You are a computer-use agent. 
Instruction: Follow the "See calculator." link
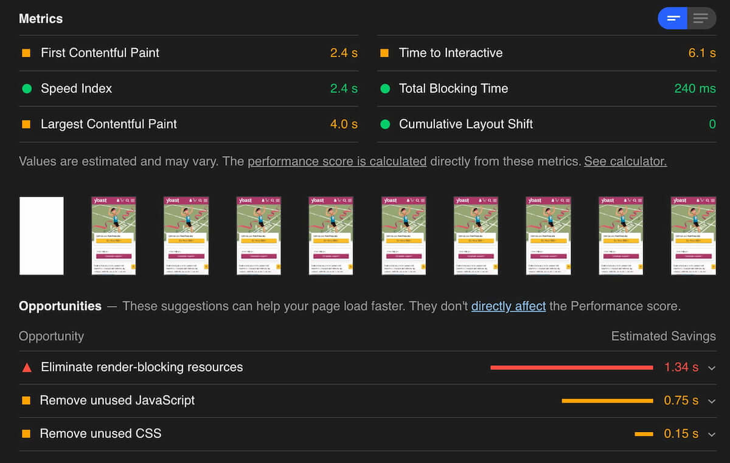tap(625, 161)
